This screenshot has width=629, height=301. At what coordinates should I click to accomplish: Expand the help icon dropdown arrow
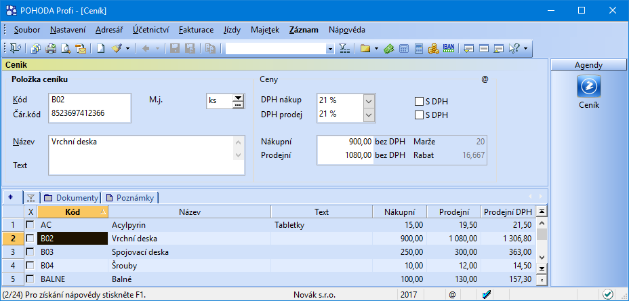coord(525,49)
